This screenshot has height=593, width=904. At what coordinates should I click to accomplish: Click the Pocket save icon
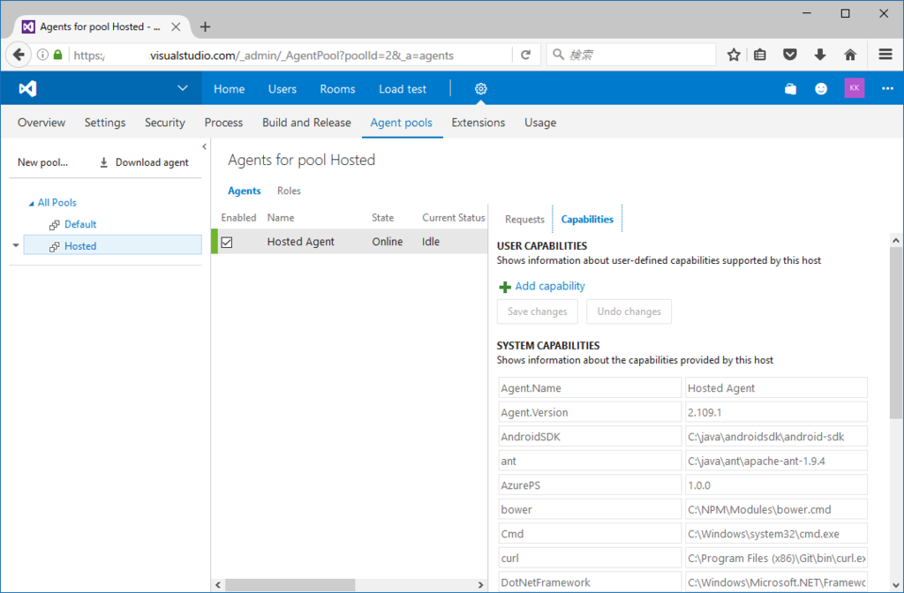[x=790, y=55]
